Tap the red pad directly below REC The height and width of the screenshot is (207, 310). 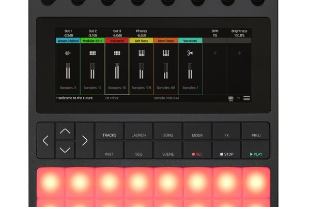197,182
